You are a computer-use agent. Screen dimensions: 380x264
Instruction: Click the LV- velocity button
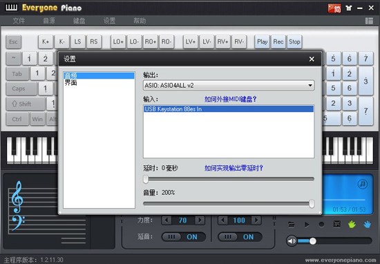pyautogui.click(x=207, y=41)
